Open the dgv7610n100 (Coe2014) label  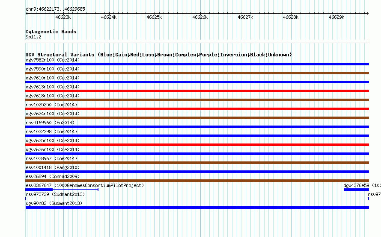pyautogui.click(x=53, y=78)
